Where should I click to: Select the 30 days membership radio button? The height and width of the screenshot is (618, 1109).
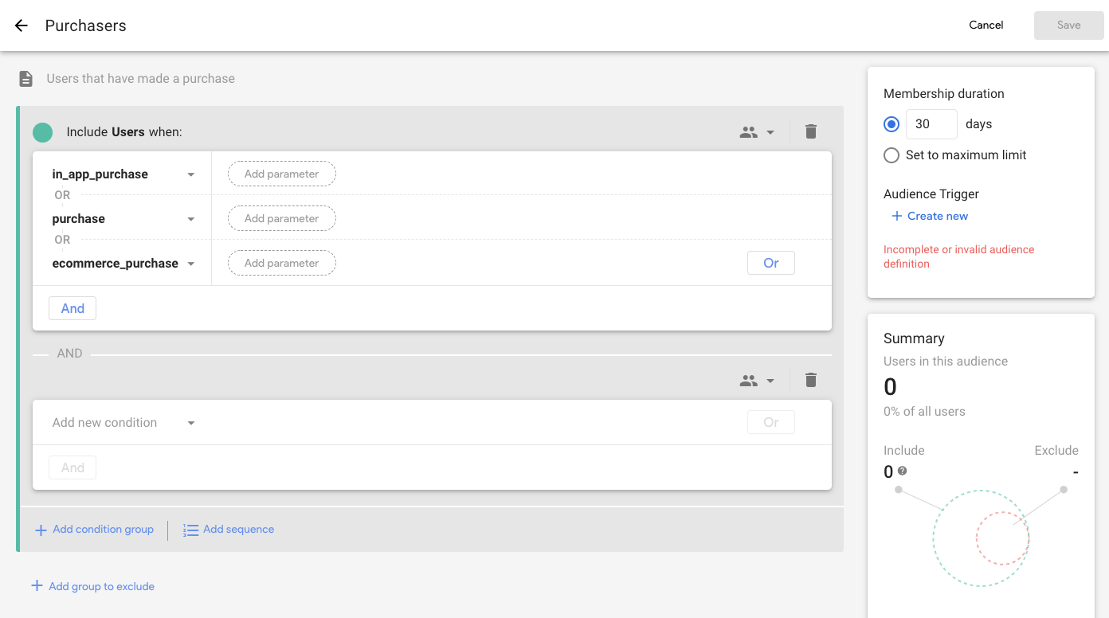[892, 124]
